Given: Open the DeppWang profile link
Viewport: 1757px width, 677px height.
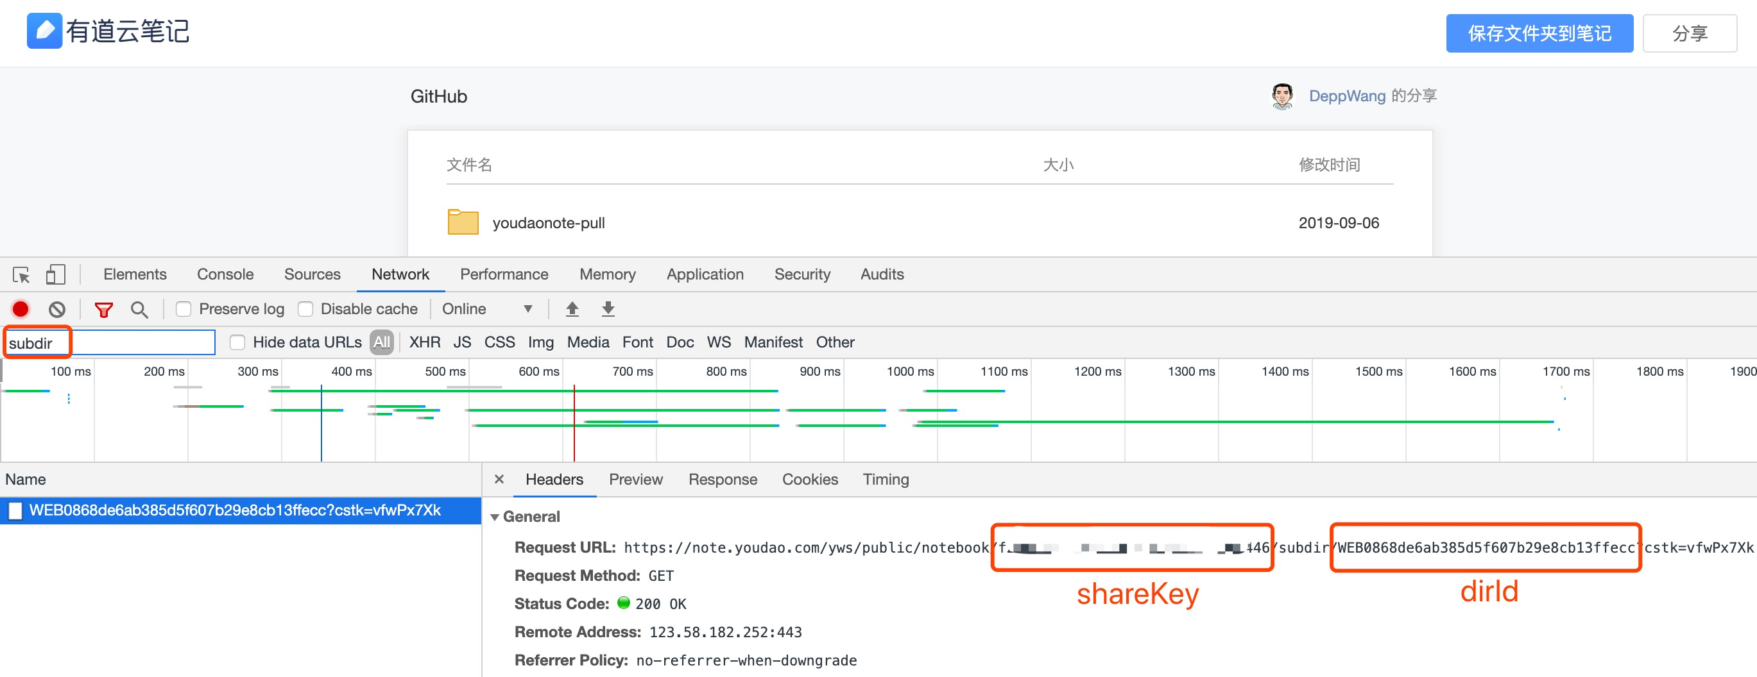Looking at the screenshot, I should pyautogui.click(x=1347, y=96).
